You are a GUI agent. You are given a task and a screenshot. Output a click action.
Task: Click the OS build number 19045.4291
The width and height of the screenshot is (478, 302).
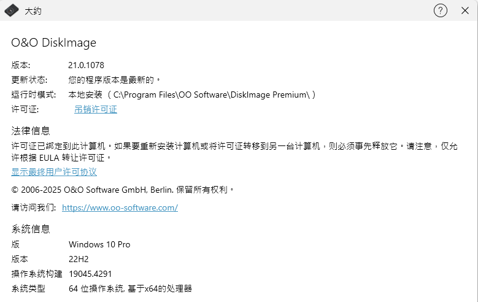(x=90, y=274)
